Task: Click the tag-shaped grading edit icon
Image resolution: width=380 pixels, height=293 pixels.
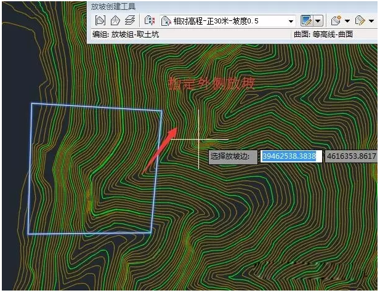Action: coord(360,21)
